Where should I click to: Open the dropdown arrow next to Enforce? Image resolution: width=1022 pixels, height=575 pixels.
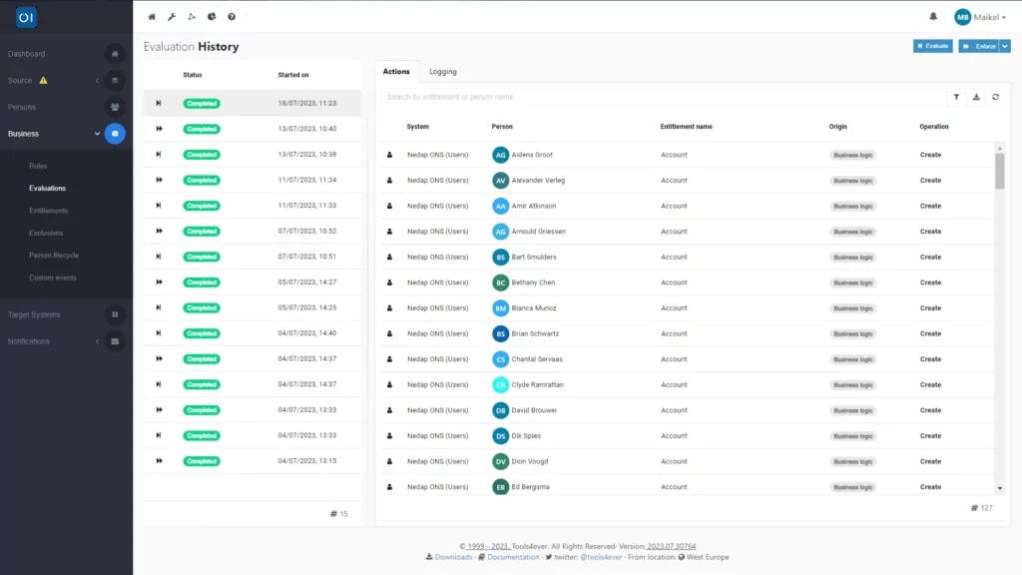point(1003,45)
